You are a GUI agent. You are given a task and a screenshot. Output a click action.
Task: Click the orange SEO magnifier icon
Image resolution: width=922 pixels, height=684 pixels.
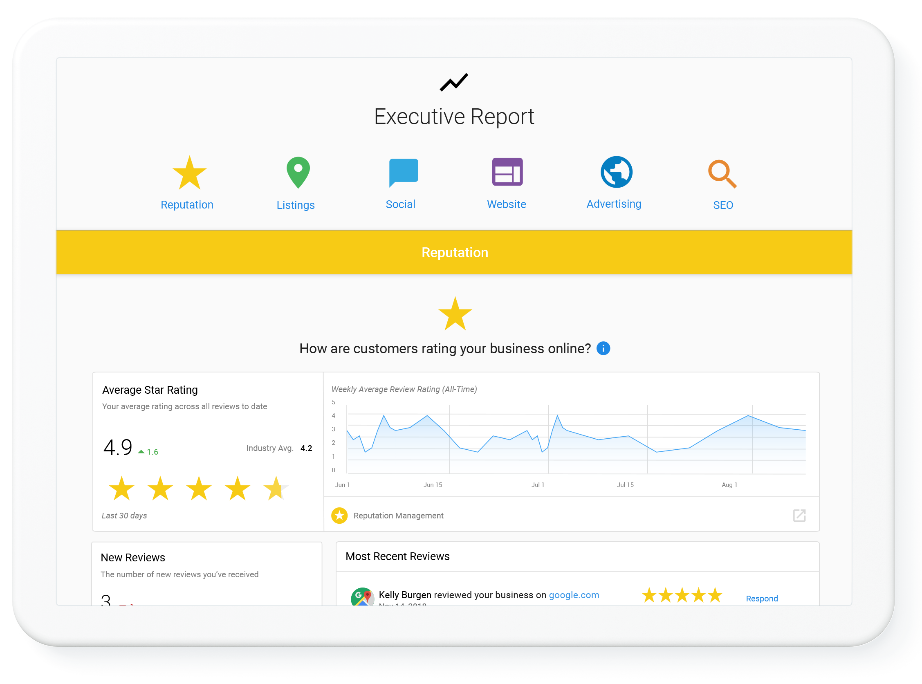[x=722, y=174]
